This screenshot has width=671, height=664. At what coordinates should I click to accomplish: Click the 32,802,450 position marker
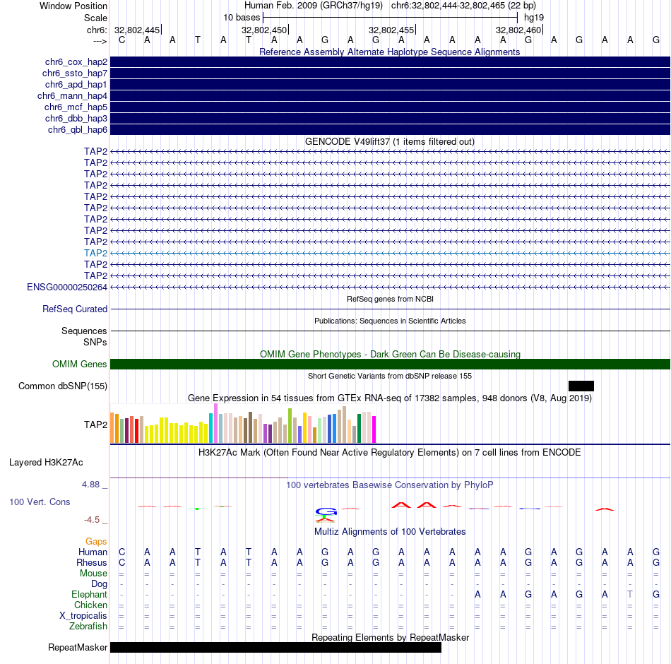tap(264, 30)
